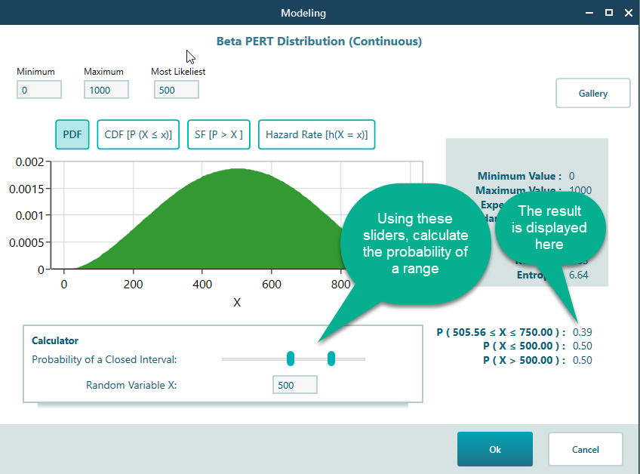Minimize the Modeling window
This screenshot has width=640, height=474.
tap(588, 13)
